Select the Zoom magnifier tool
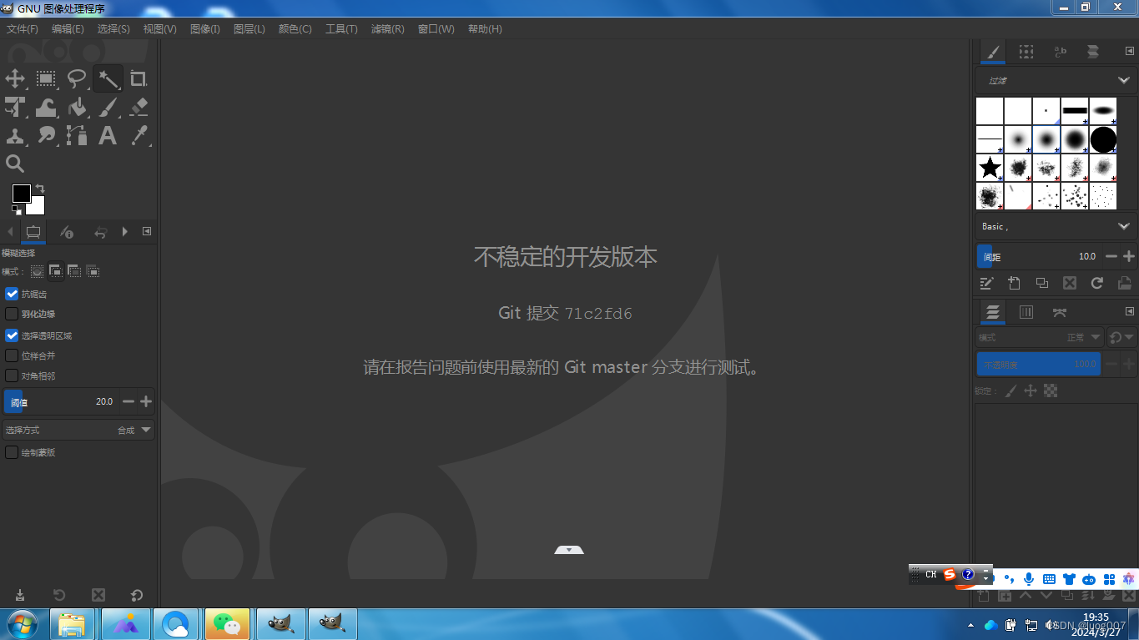The height and width of the screenshot is (640, 1139). [x=15, y=163]
